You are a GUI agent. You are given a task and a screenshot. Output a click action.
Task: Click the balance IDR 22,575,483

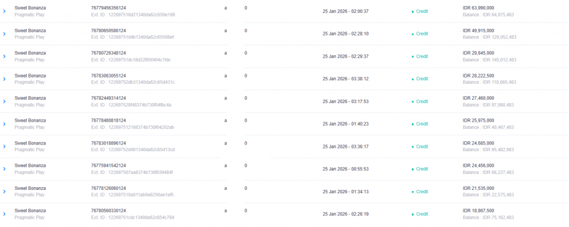click(489, 195)
